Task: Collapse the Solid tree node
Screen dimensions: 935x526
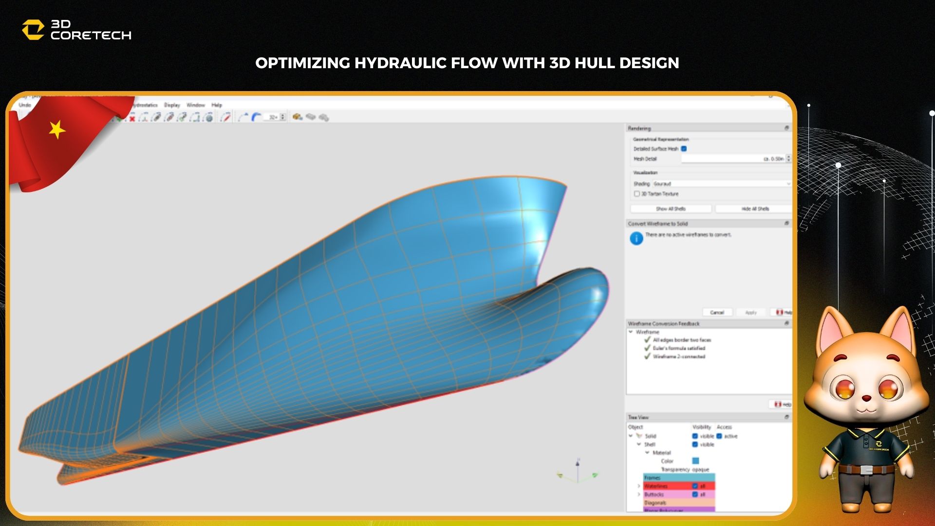Action: (x=631, y=436)
